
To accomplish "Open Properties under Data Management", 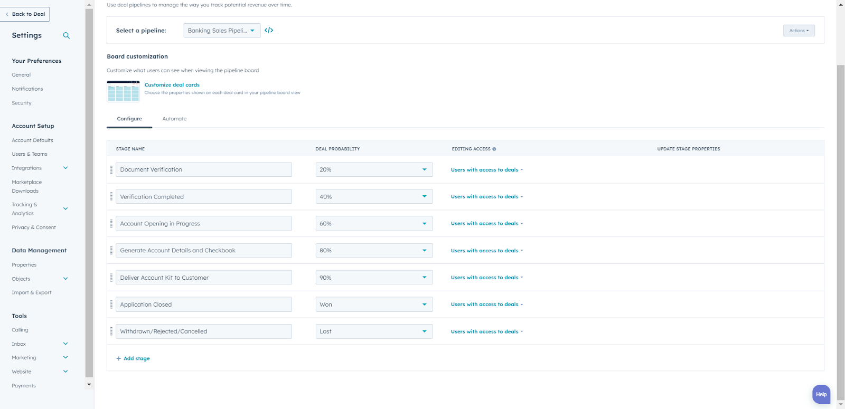I will pyautogui.click(x=24, y=265).
